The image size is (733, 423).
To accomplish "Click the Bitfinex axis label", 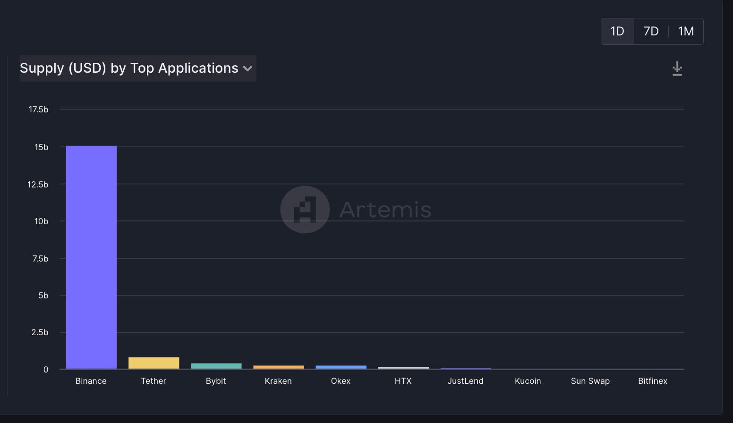I will [653, 381].
